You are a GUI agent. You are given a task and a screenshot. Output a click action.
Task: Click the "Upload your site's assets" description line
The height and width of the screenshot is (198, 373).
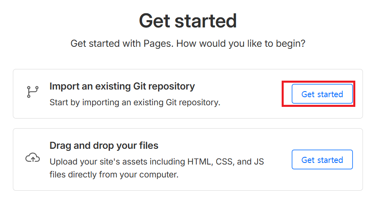117,162
